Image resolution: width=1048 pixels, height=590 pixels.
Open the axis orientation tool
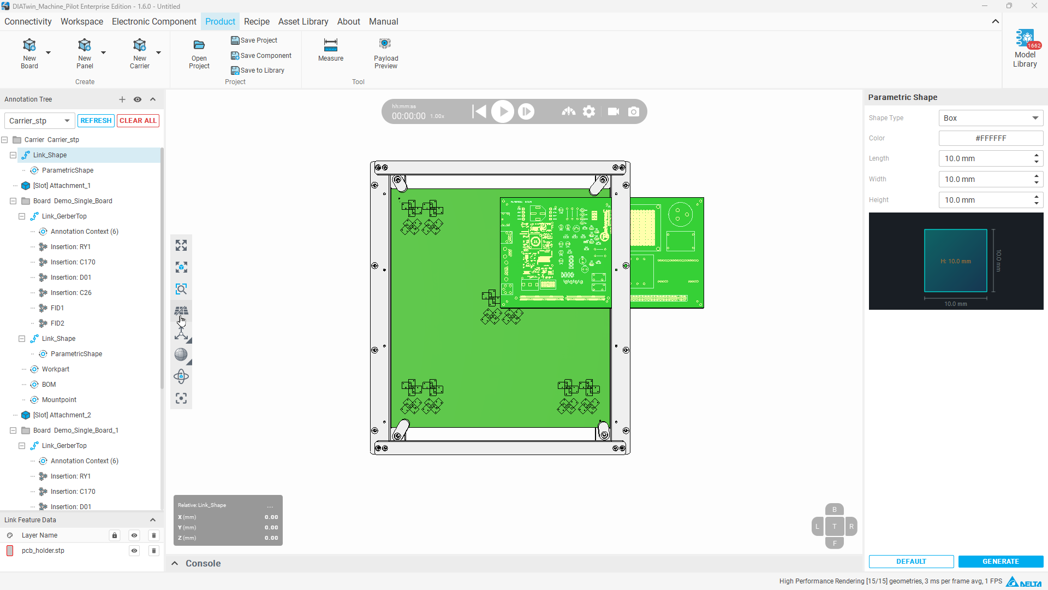click(181, 333)
